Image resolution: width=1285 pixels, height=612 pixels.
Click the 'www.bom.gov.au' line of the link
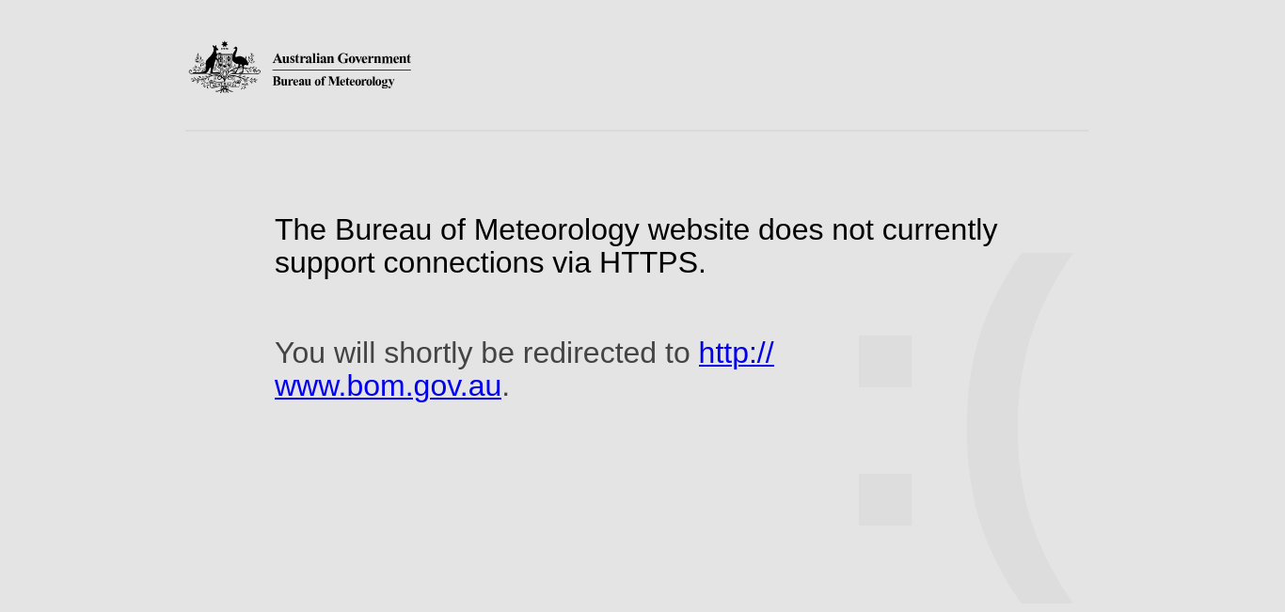click(x=388, y=385)
